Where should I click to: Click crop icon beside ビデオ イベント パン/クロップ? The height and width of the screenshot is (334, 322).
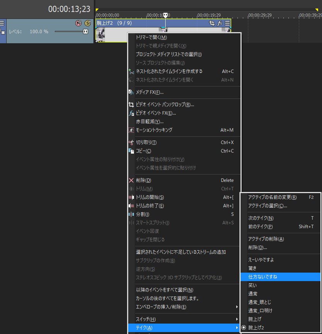point(131,105)
